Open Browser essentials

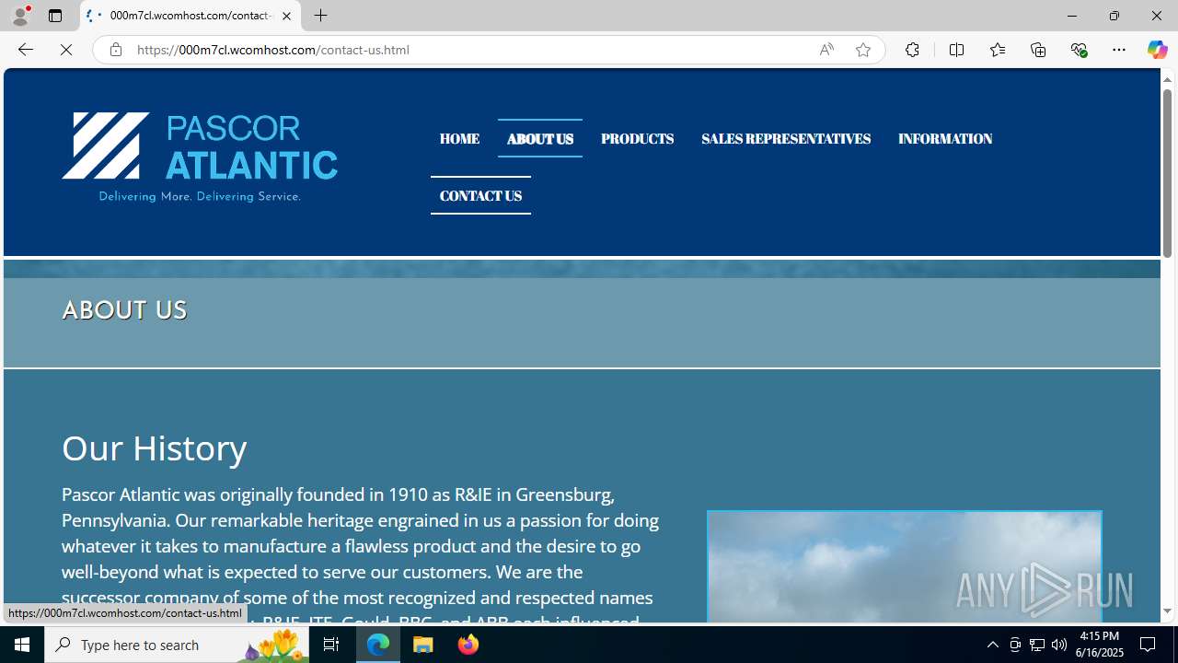tap(1079, 50)
